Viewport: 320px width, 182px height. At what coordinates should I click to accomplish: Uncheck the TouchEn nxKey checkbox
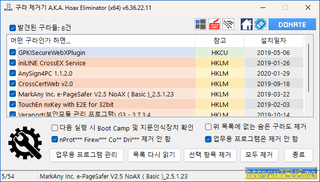coord(12,104)
